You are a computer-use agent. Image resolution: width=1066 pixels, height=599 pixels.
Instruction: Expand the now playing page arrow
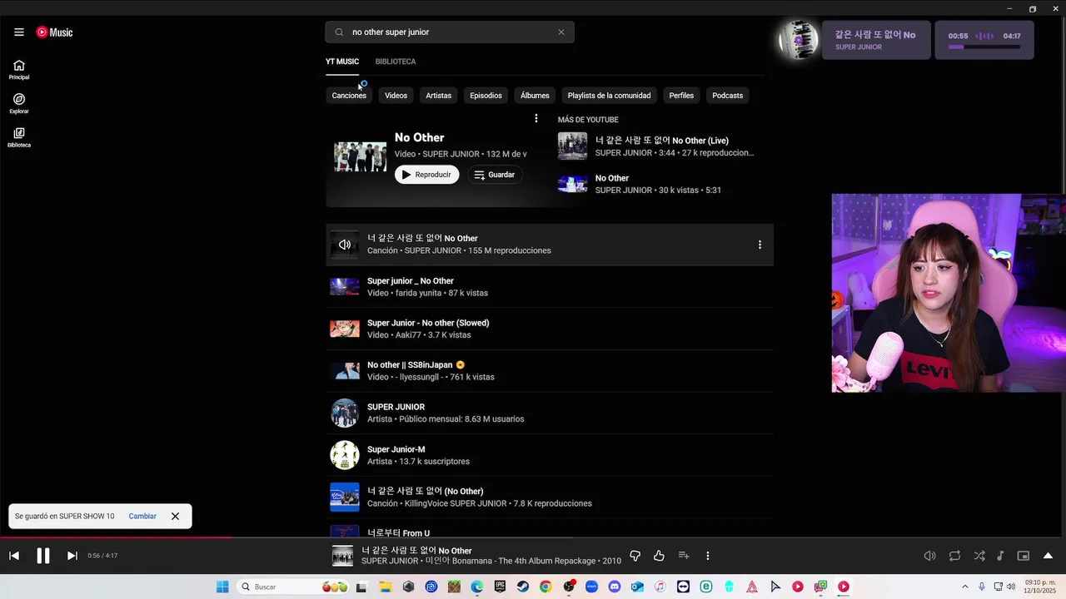[1048, 556]
